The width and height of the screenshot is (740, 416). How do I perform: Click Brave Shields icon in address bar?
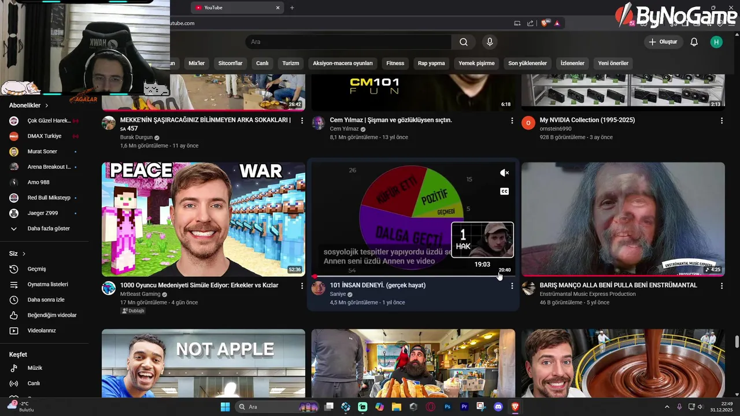click(x=545, y=23)
